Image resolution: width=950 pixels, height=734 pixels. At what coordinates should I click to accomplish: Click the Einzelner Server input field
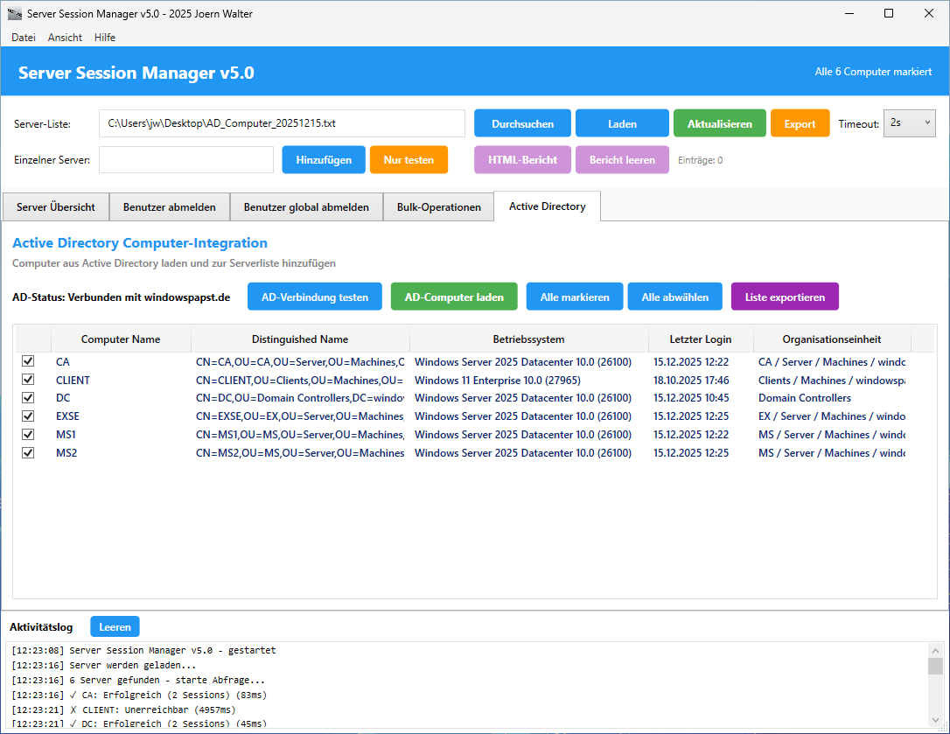coord(186,160)
